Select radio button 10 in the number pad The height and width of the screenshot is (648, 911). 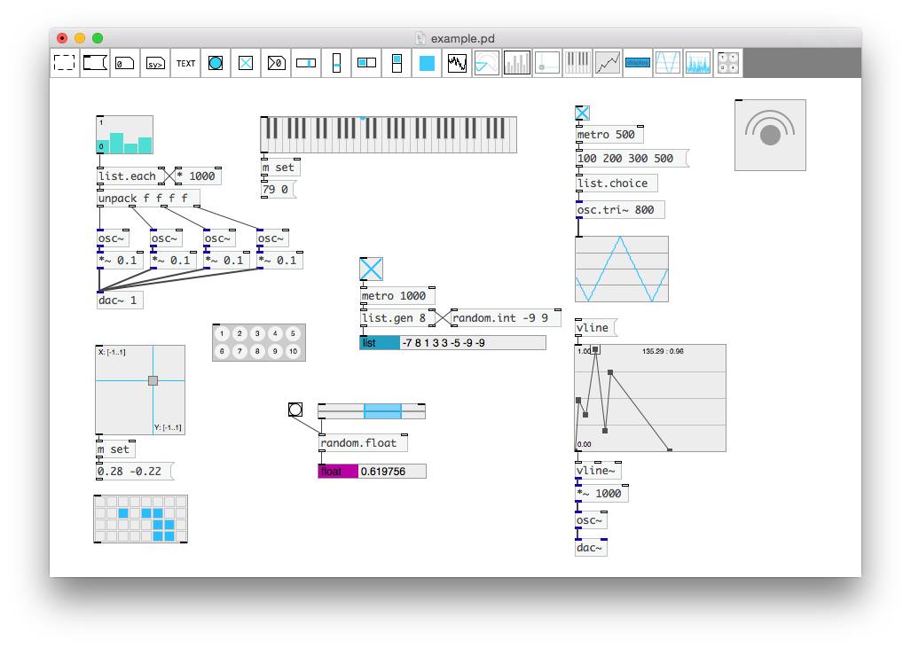click(x=293, y=351)
